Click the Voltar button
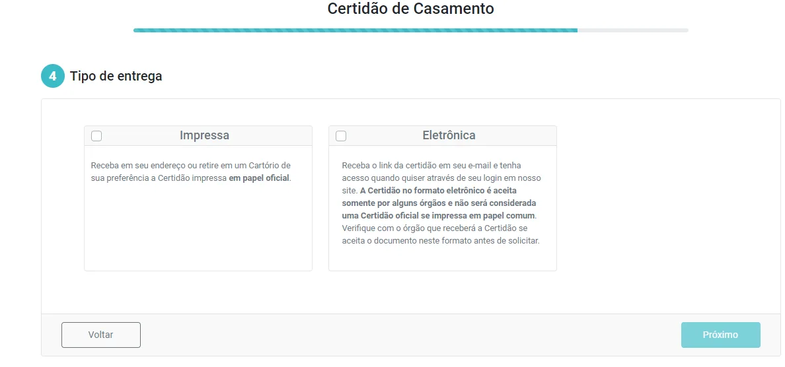Viewport: 785px width, 367px height. [x=101, y=335]
